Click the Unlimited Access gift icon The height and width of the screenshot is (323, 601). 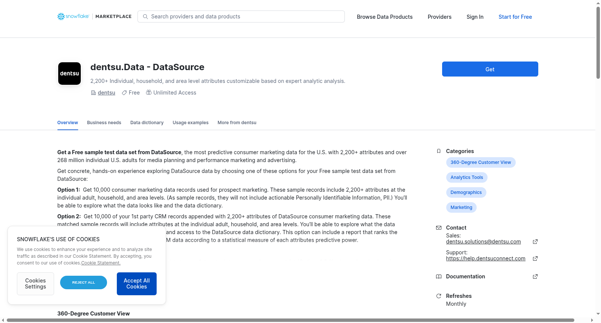coord(149,92)
